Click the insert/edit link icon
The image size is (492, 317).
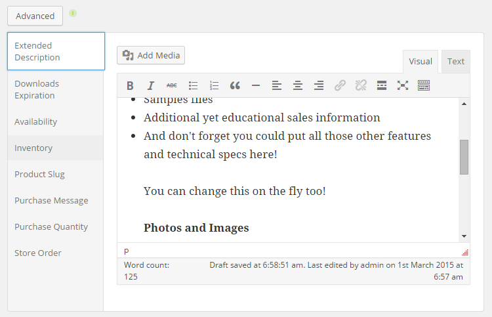tap(340, 85)
